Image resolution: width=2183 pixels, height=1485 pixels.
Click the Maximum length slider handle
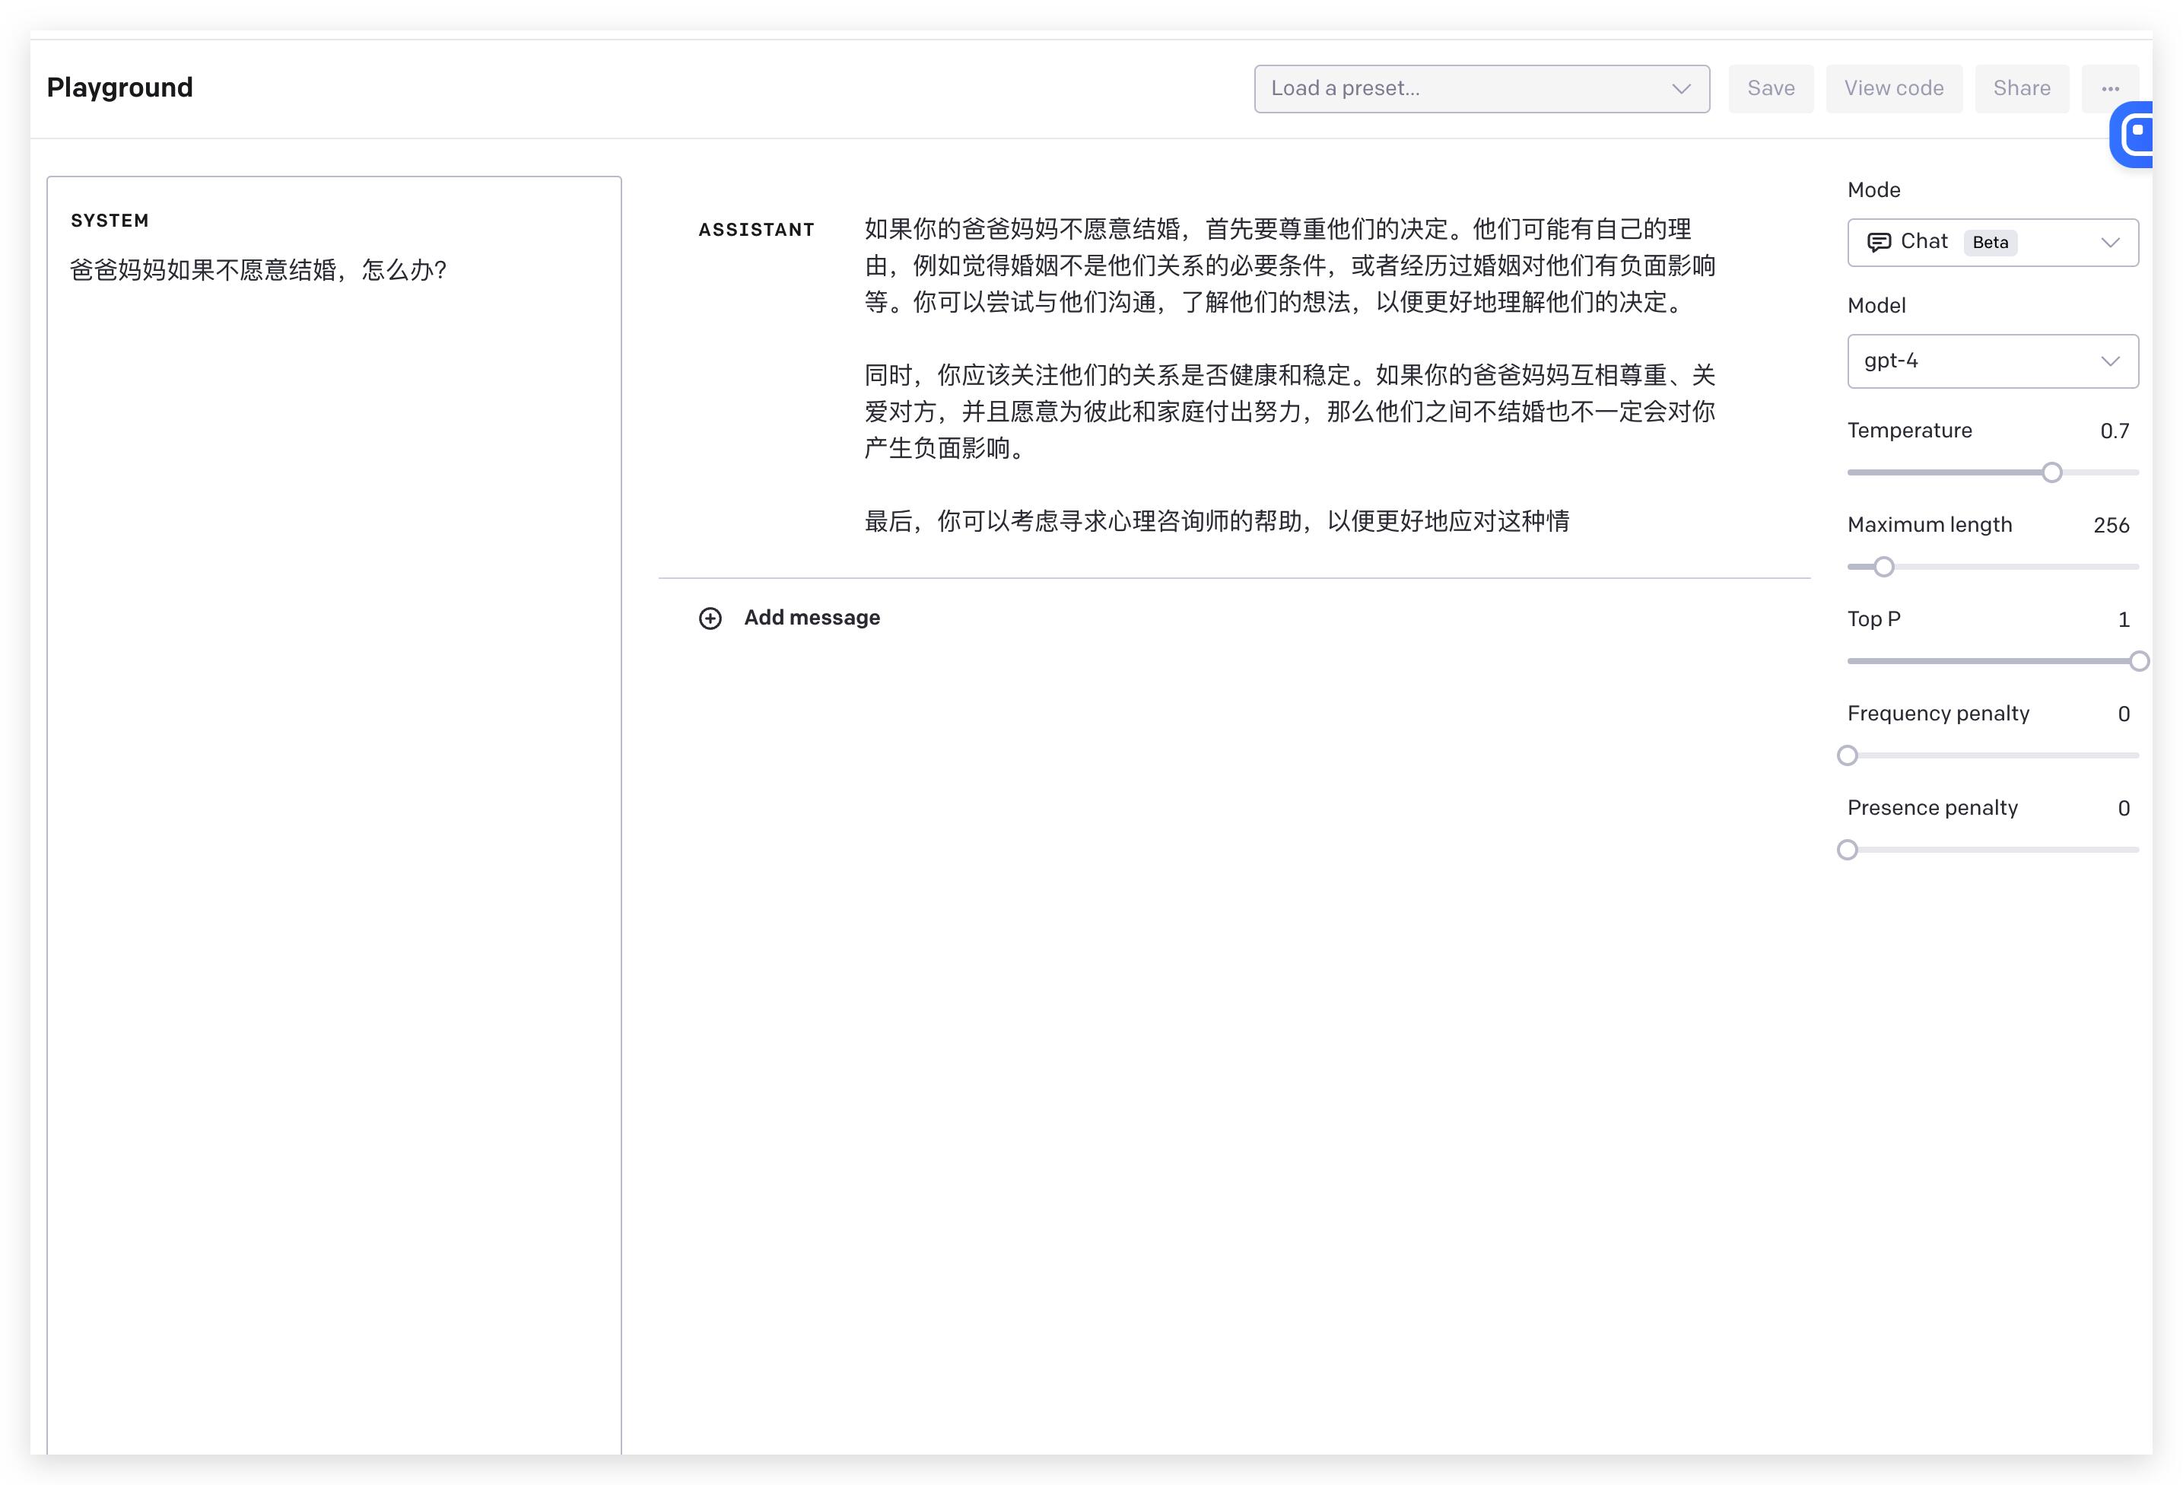(1883, 567)
